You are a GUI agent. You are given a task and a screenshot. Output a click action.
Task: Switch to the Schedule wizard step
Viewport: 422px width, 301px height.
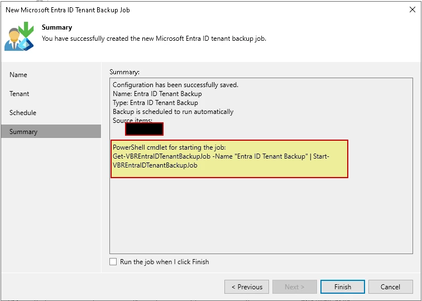tap(22, 113)
